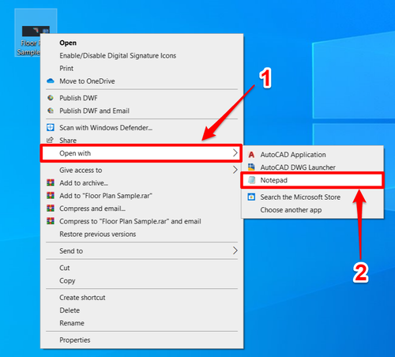
Task: Click the AutoCAD Application red A icon
Action: 251,155
